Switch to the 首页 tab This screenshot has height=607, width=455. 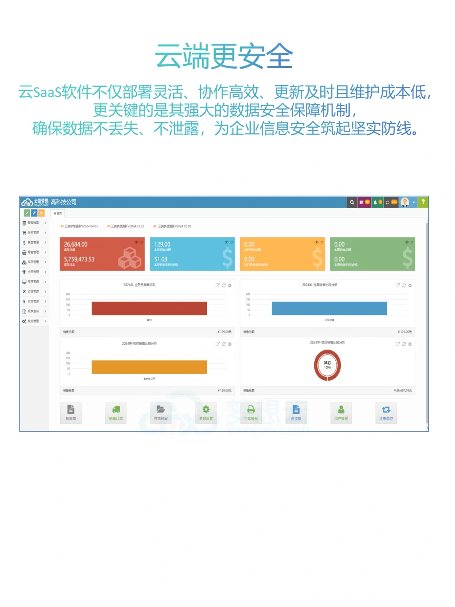pyautogui.click(x=58, y=213)
